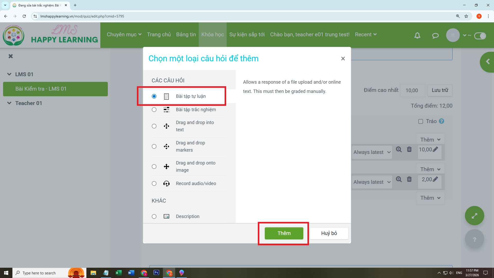Open Tráo shuffle help icon
The image size is (494, 278).
pyautogui.click(x=442, y=121)
